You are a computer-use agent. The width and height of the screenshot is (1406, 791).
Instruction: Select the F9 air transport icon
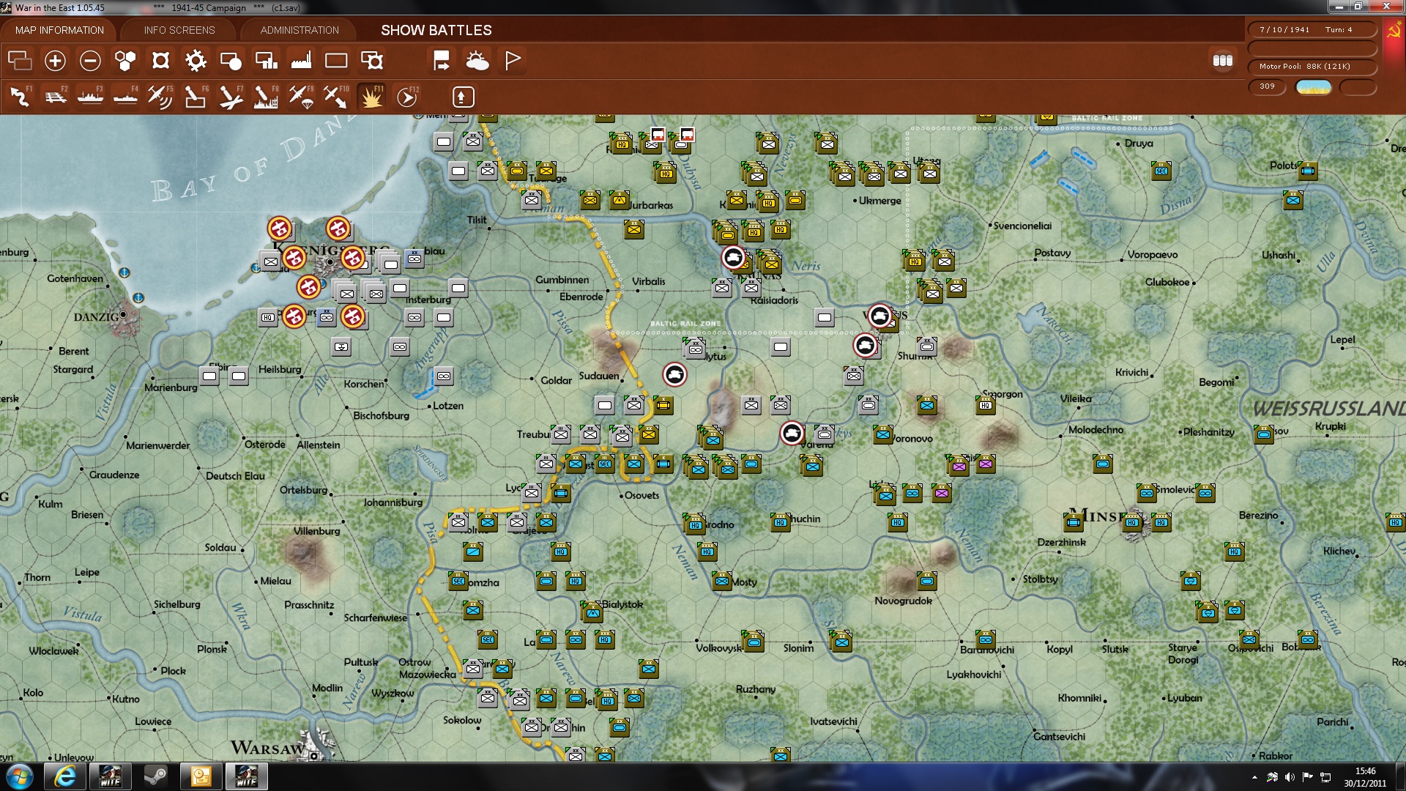pos(301,97)
